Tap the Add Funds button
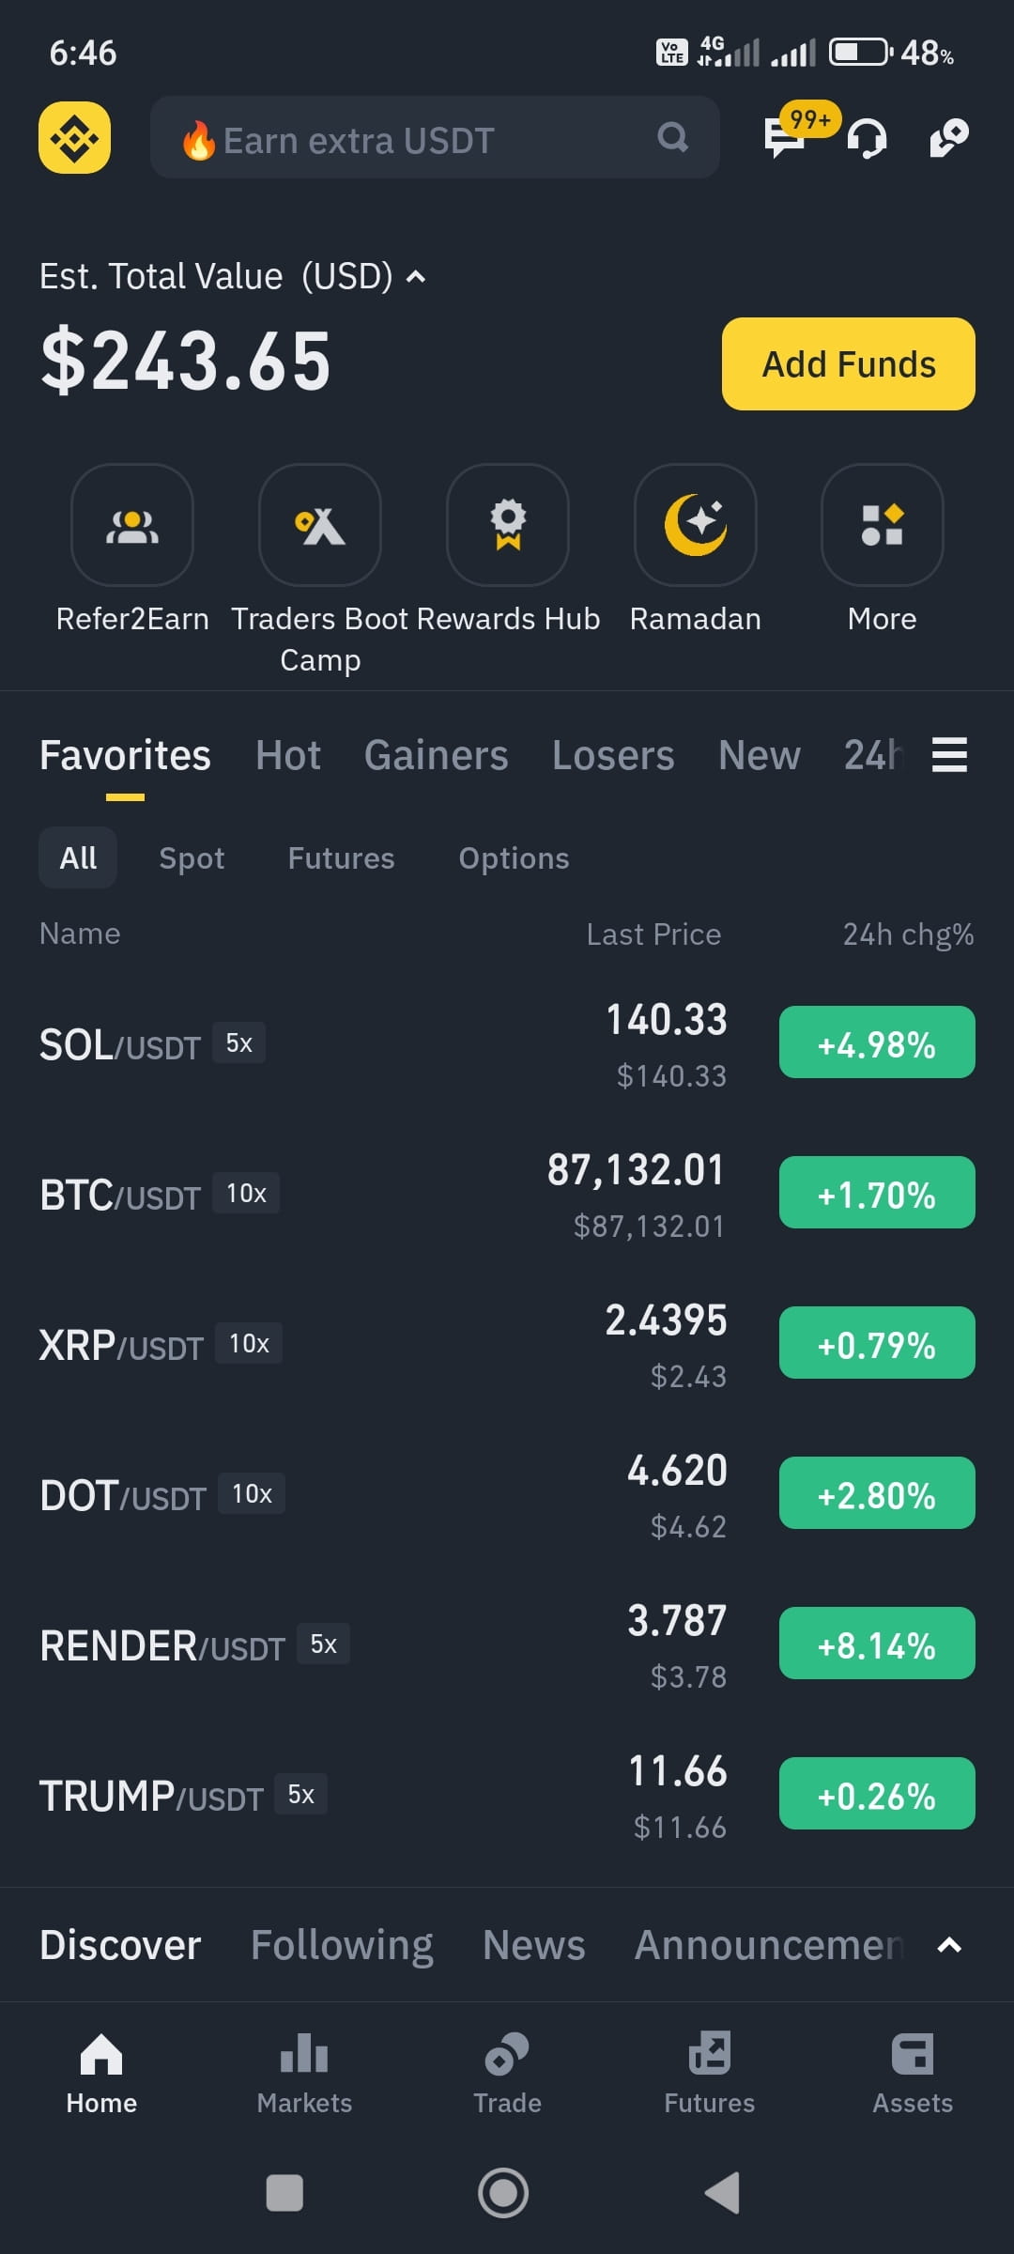 coord(849,363)
